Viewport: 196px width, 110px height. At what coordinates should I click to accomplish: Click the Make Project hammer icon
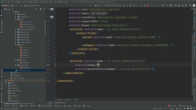(x=90, y=5)
